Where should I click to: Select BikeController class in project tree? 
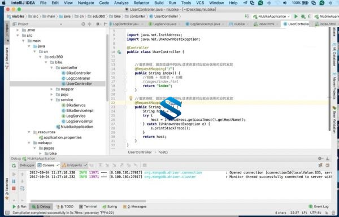76,73
